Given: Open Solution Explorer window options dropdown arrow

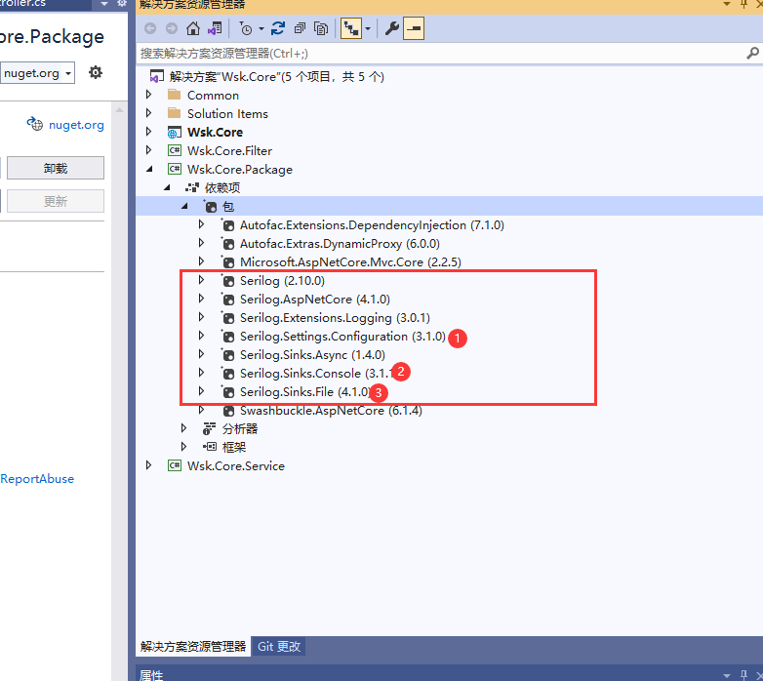Looking at the screenshot, I should point(727,4).
